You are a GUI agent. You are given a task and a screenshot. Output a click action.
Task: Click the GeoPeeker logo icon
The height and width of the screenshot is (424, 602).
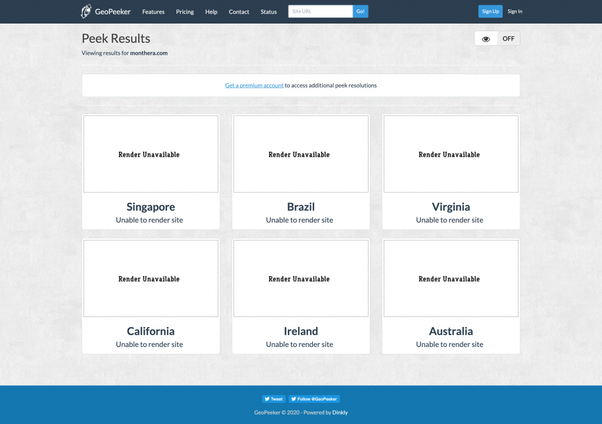[86, 11]
